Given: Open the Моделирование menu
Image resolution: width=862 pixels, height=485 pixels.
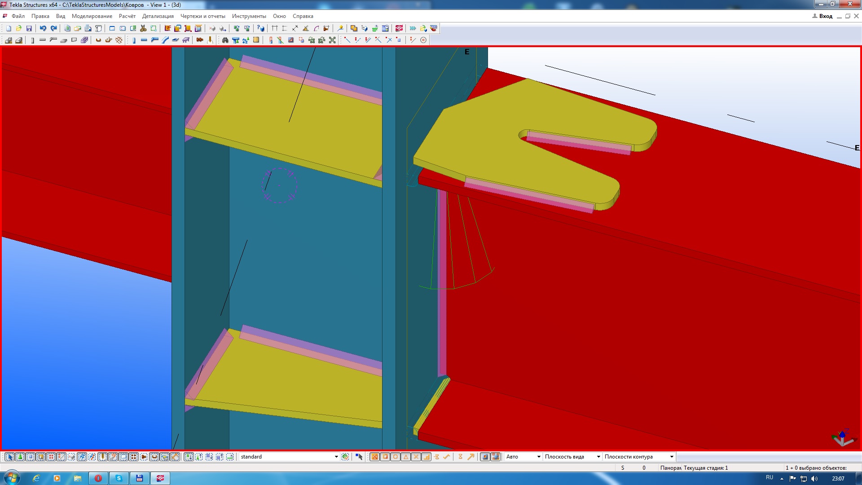Looking at the screenshot, I should pyautogui.click(x=92, y=16).
